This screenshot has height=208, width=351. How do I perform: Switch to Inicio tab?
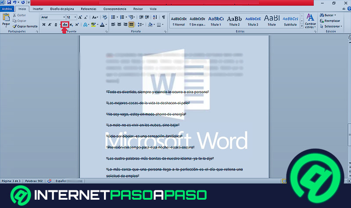[22, 9]
